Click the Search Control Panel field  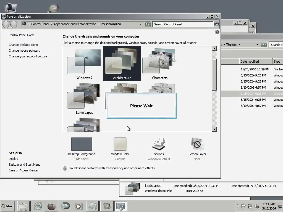tap(183, 24)
